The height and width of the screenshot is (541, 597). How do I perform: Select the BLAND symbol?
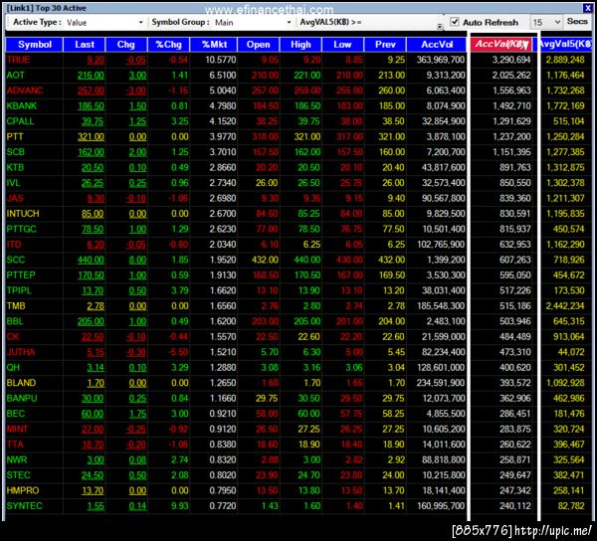[x=21, y=383]
